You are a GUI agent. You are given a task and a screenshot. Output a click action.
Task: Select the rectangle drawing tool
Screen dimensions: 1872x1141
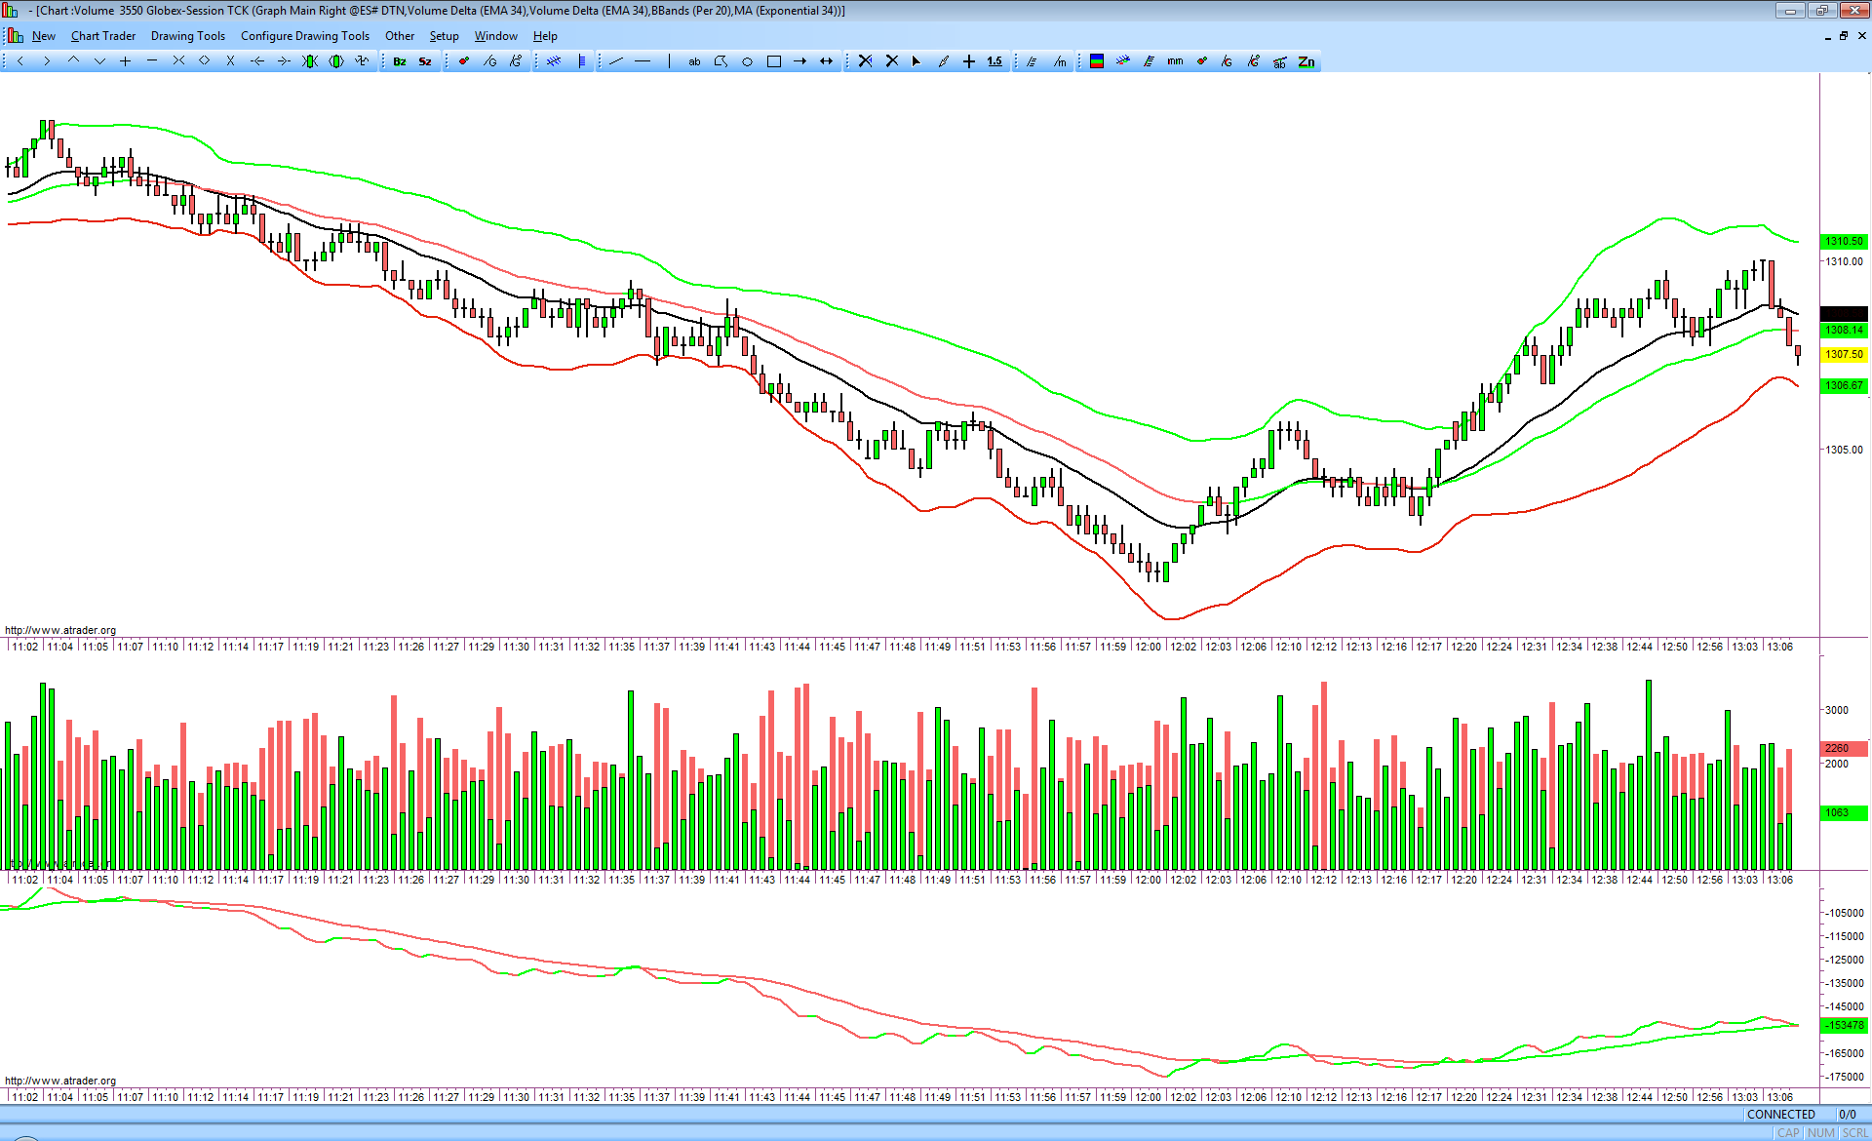tap(774, 61)
